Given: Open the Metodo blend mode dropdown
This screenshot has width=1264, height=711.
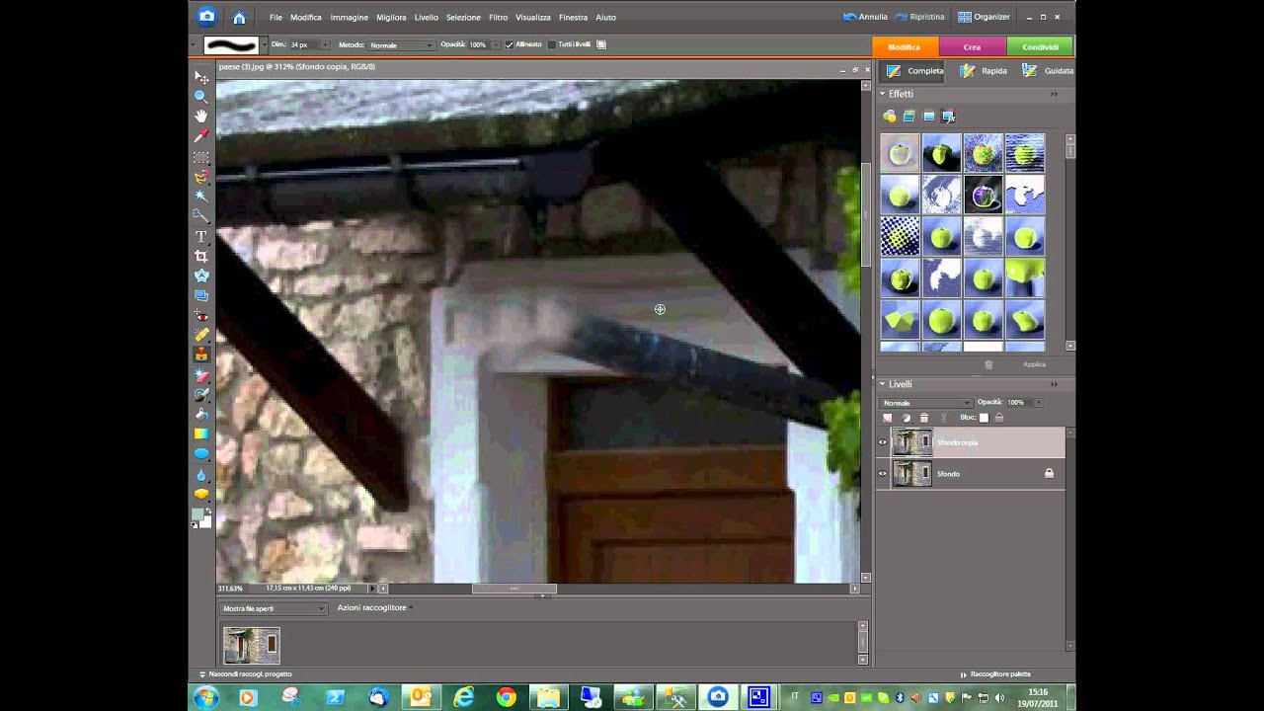Looking at the screenshot, I should (x=402, y=45).
